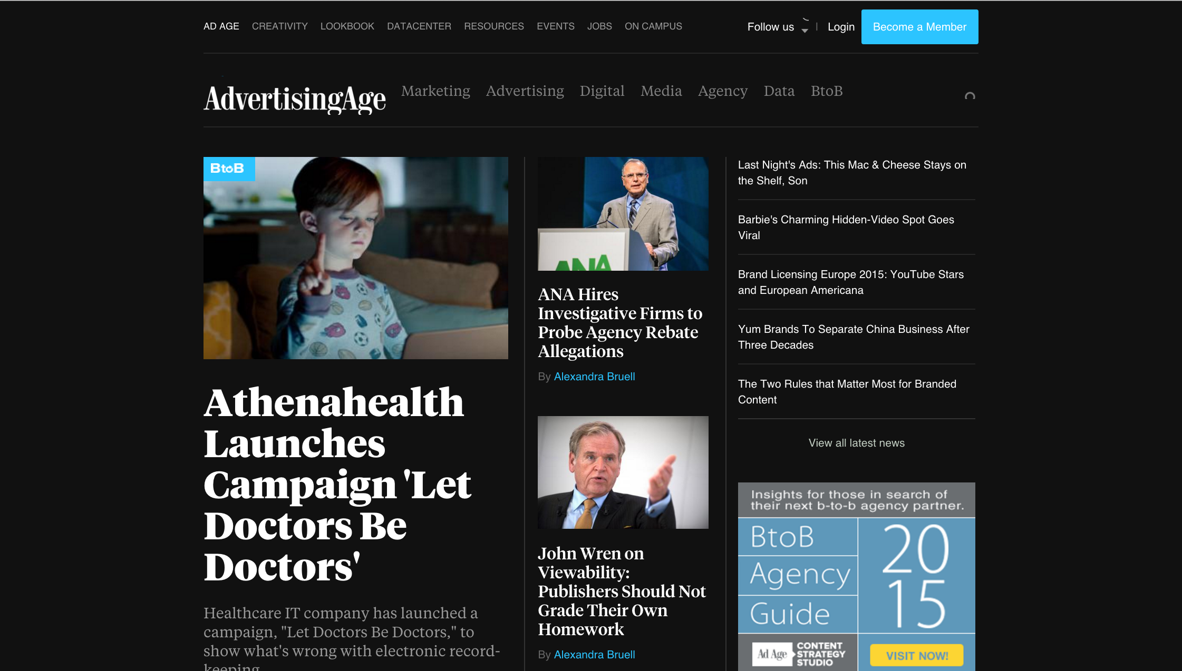Click the Visit Now! yellow button
This screenshot has height=671, width=1182.
[x=917, y=656]
